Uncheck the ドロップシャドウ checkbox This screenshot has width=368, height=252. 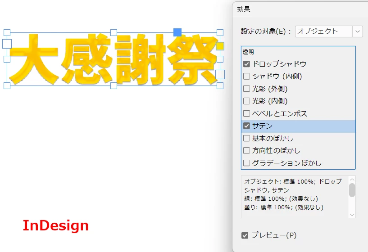point(246,64)
